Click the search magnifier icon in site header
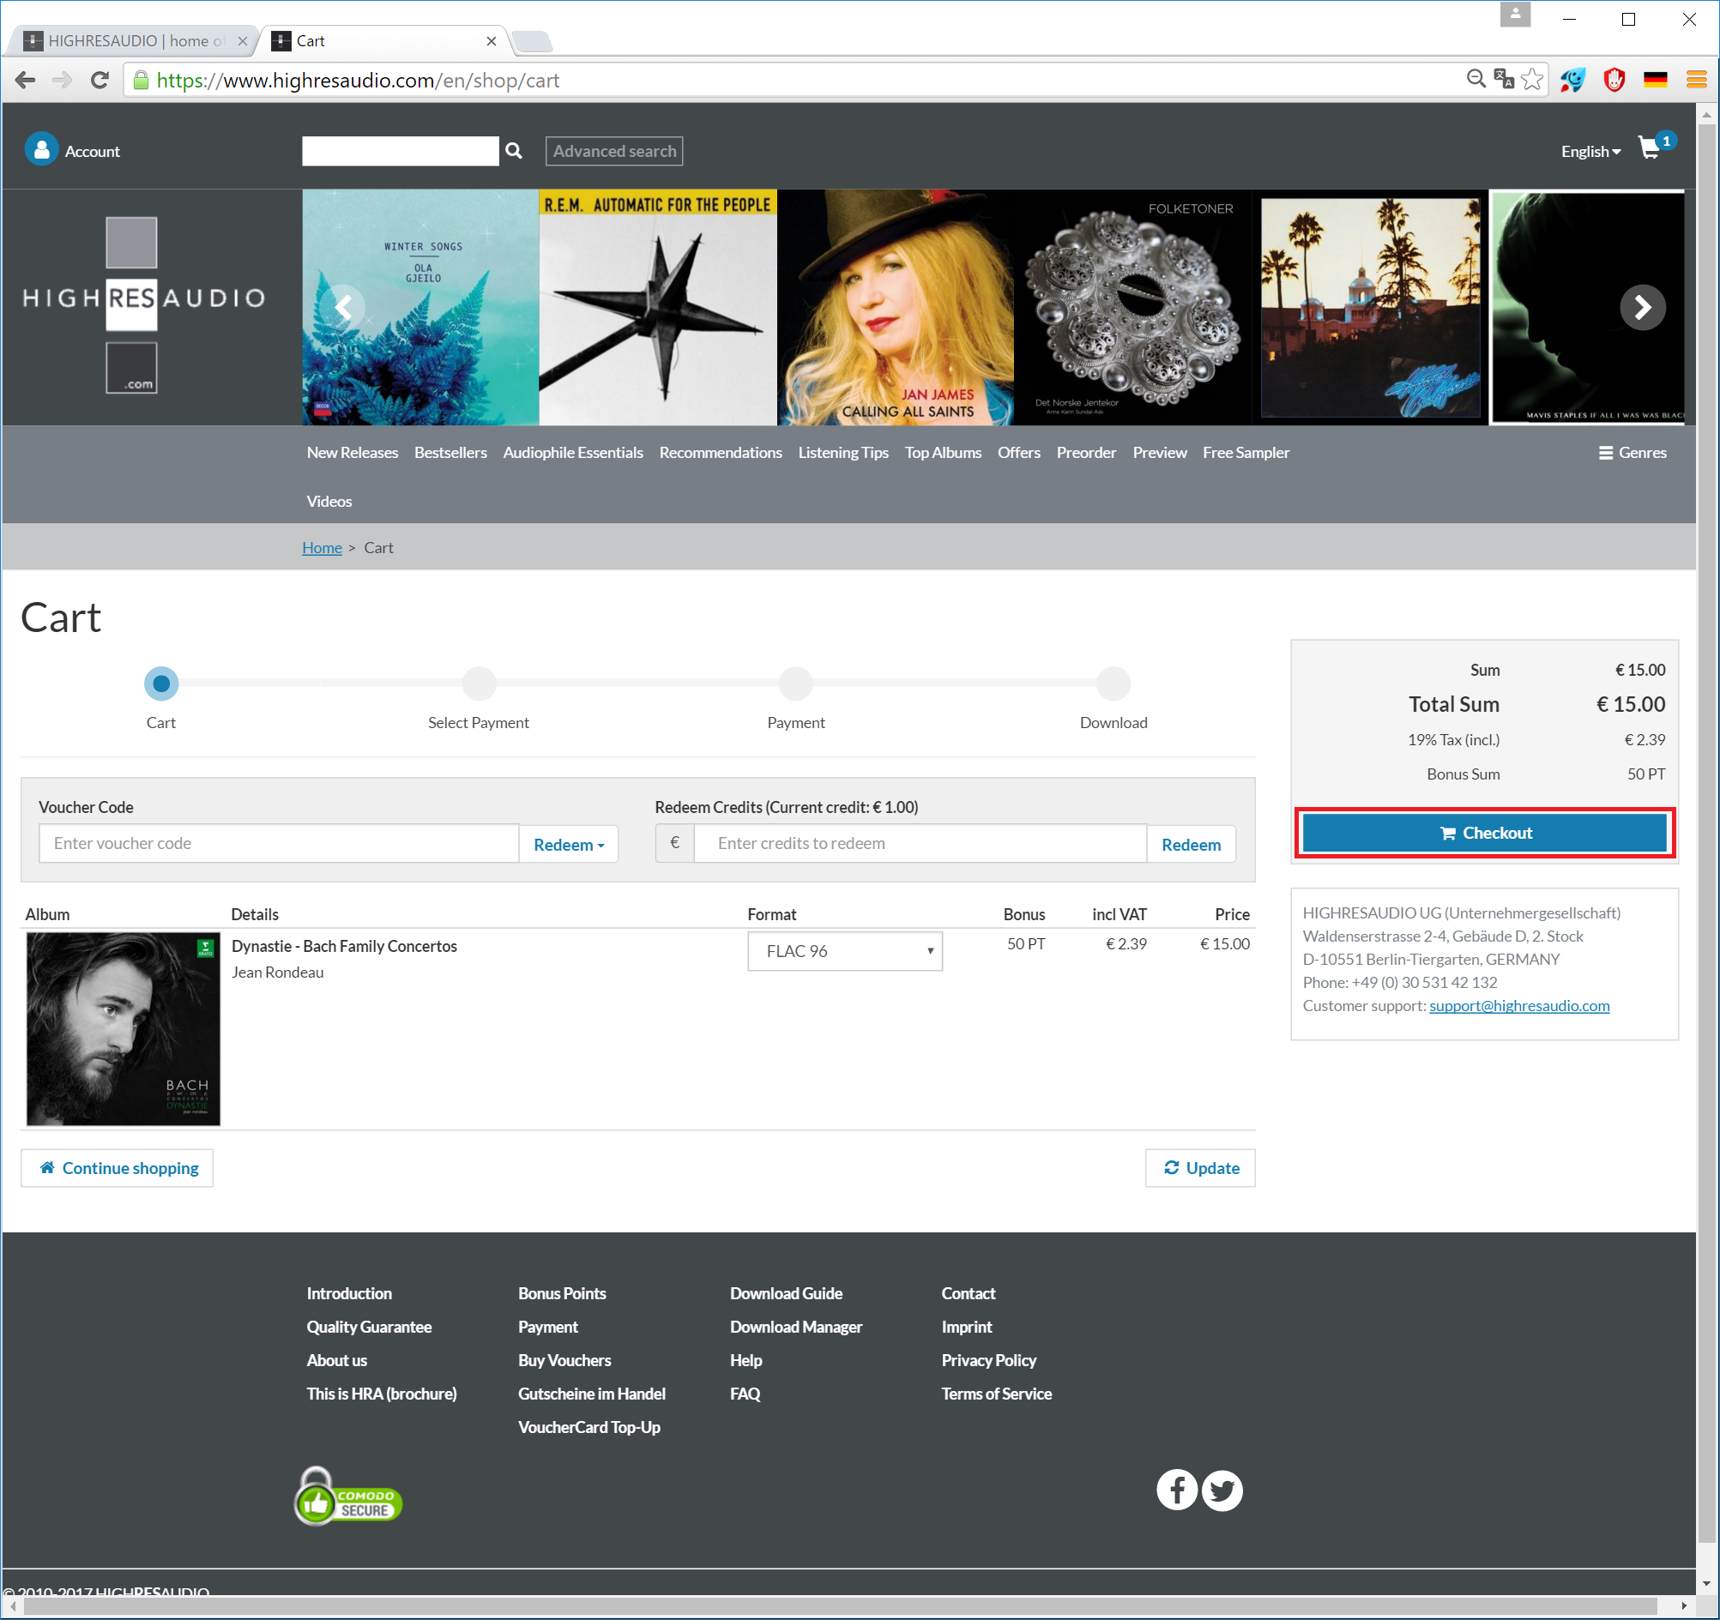Screen dimensions: 1720x1620 pyautogui.click(x=514, y=150)
